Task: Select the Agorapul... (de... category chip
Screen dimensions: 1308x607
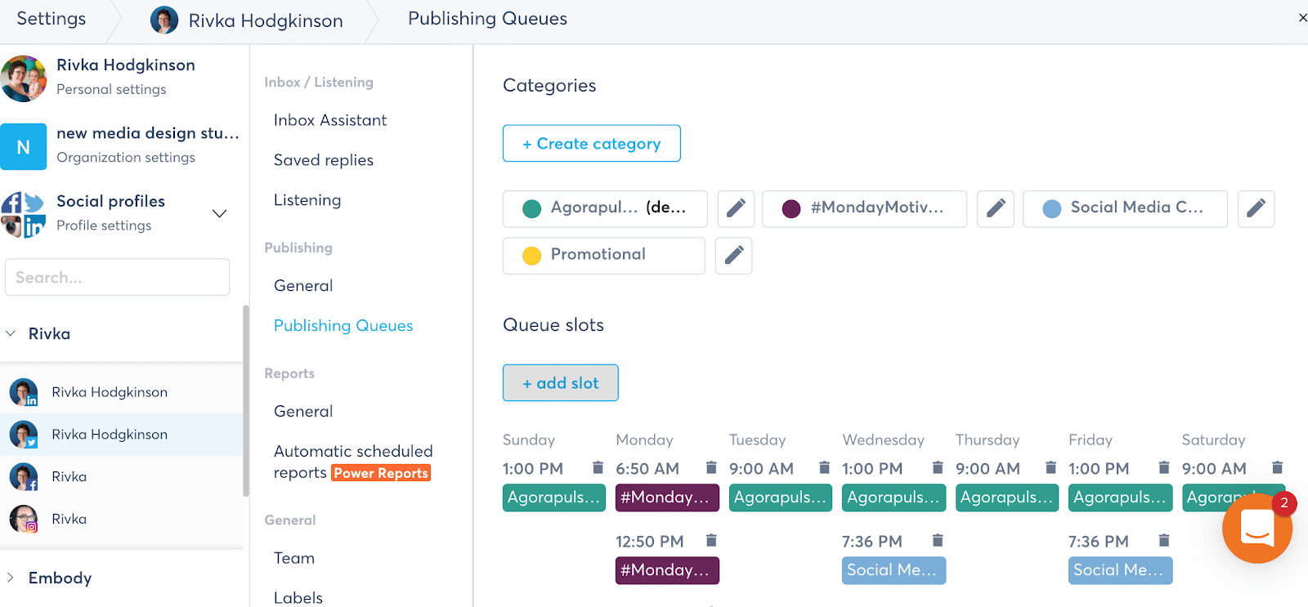Action: pyautogui.click(x=605, y=208)
